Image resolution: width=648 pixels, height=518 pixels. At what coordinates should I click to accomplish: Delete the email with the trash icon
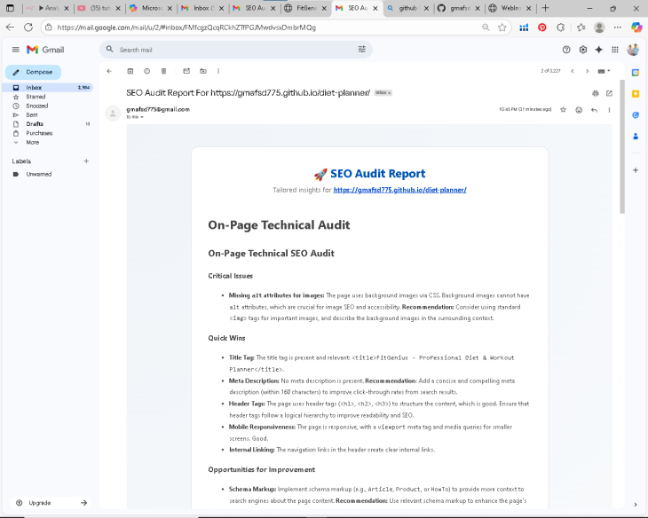click(x=163, y=71)
